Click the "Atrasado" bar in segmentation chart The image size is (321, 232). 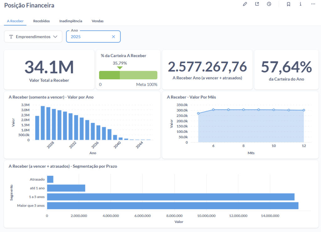pos(50,179)
